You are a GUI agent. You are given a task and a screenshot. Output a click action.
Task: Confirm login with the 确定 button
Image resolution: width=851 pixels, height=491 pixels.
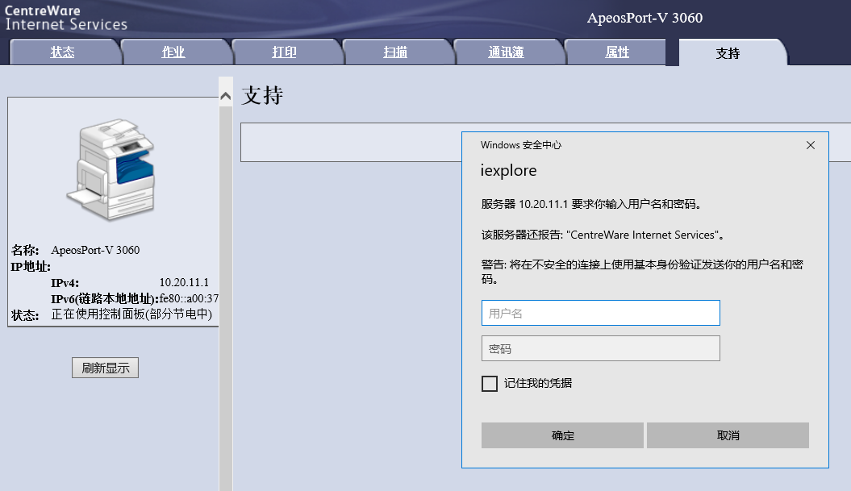(x=561, y=435)
